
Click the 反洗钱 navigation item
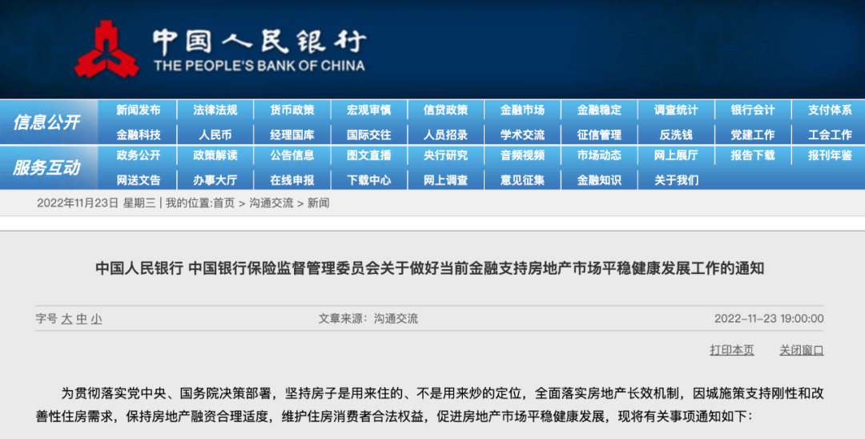pyautogui.click(x=675, y=135)
